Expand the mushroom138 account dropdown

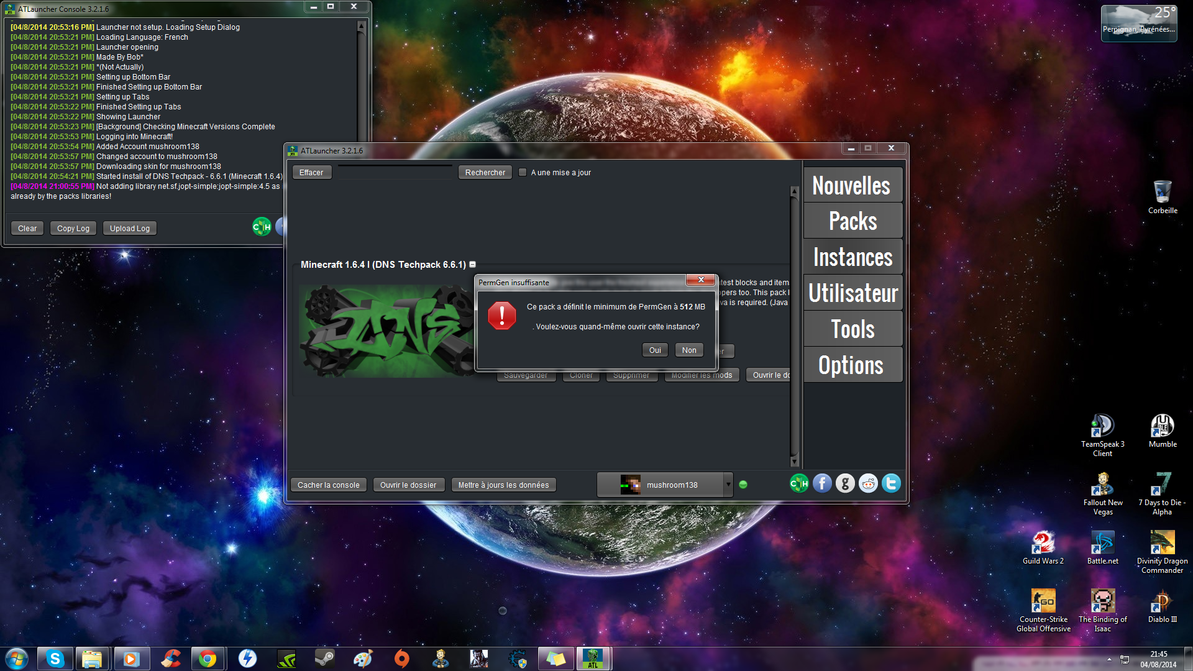pos(728,485)
